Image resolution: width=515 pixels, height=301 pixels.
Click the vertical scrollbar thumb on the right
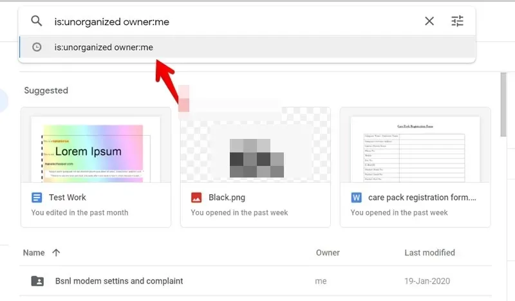[x=503, y=104]
